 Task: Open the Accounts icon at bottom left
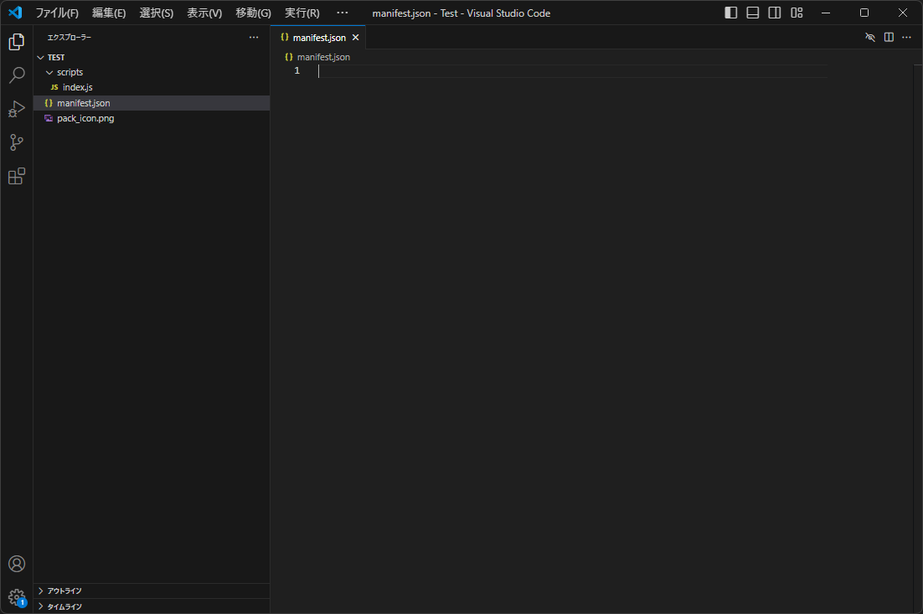point(16,564)
